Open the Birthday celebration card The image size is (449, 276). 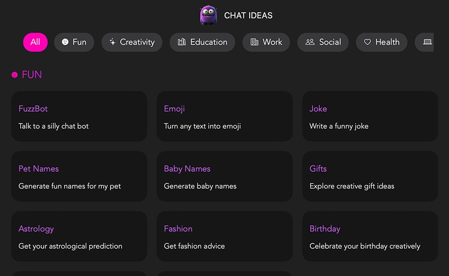370,236
